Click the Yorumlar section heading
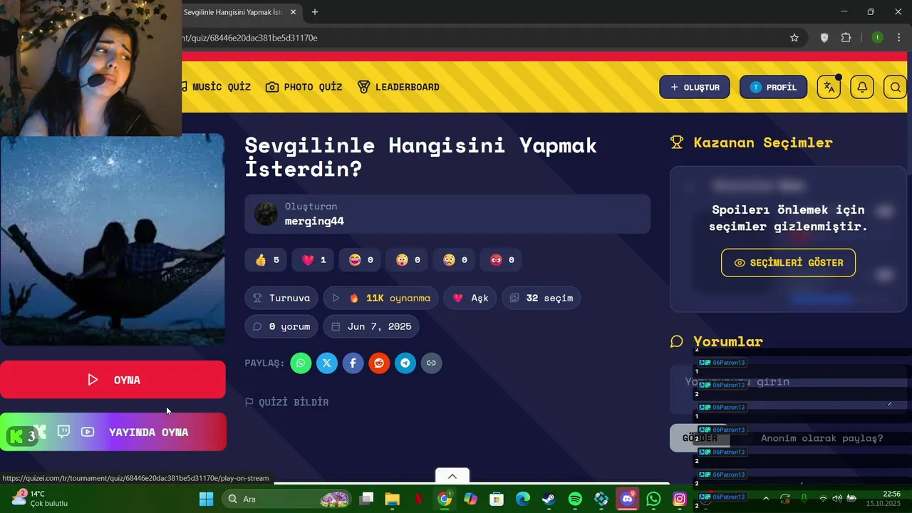This screenshot has height=513, width=912. (x=728, y=342)
